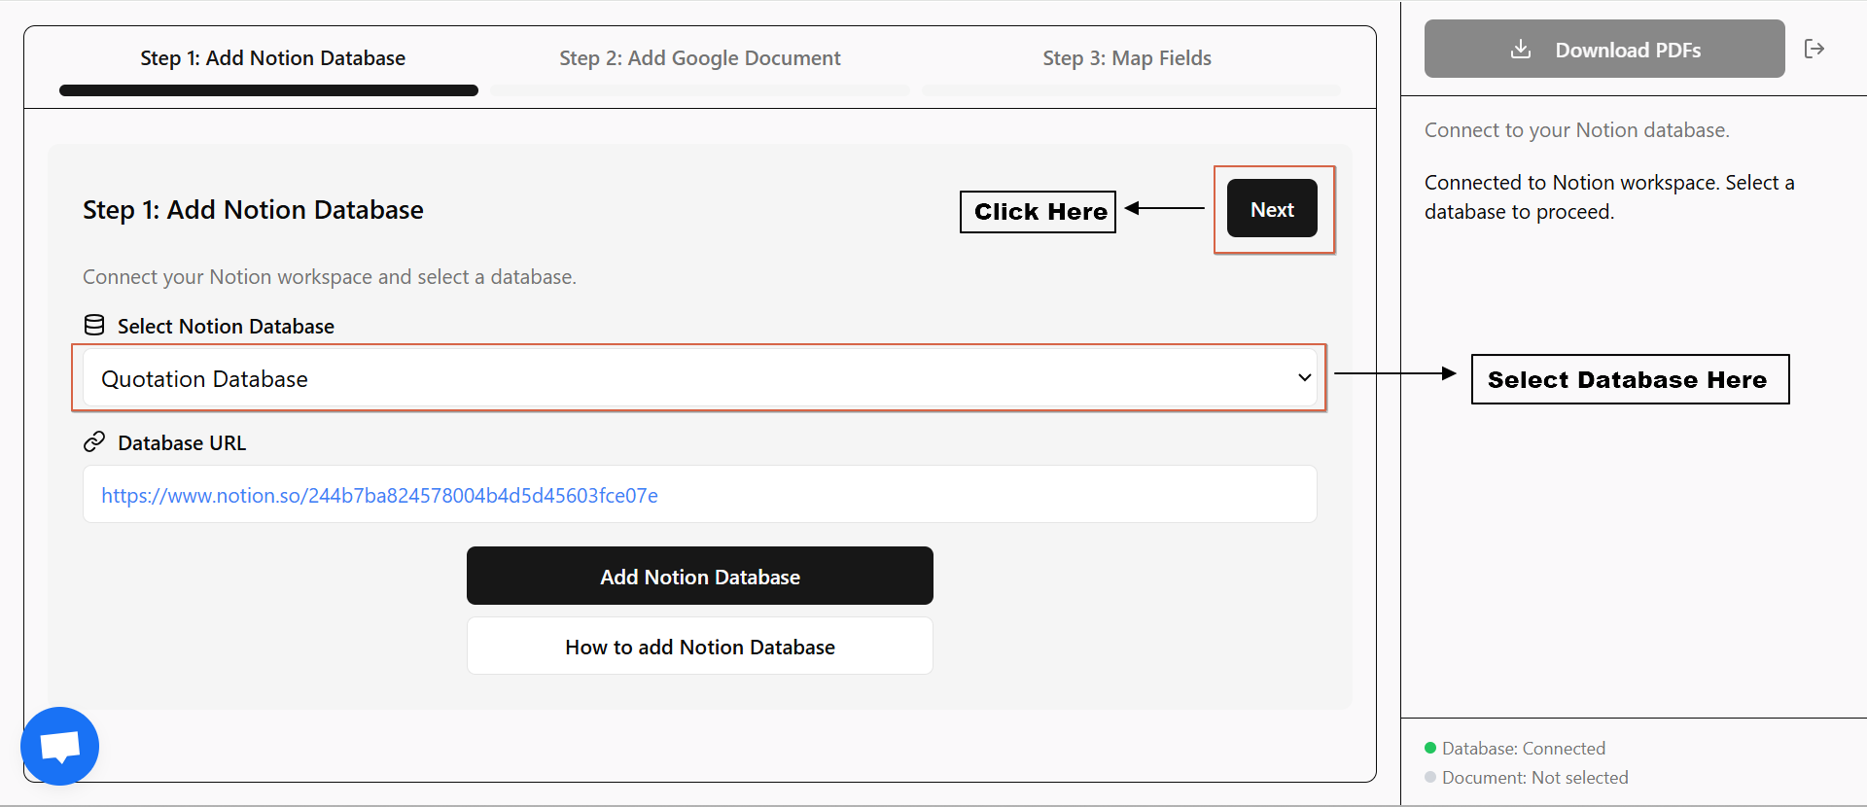The height and width of the screenshot is (807, 1867).
Task: Click the download arrow icon in Download PDFs
Action: pos(1521,50)
